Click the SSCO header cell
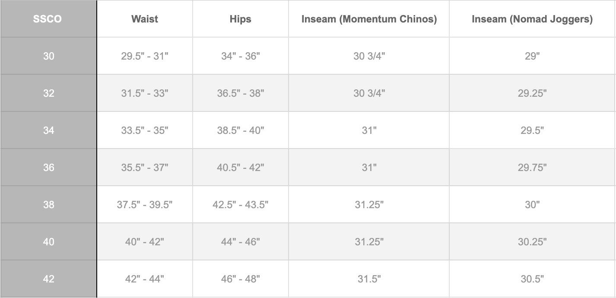The image size is (616, 298). 48,19
